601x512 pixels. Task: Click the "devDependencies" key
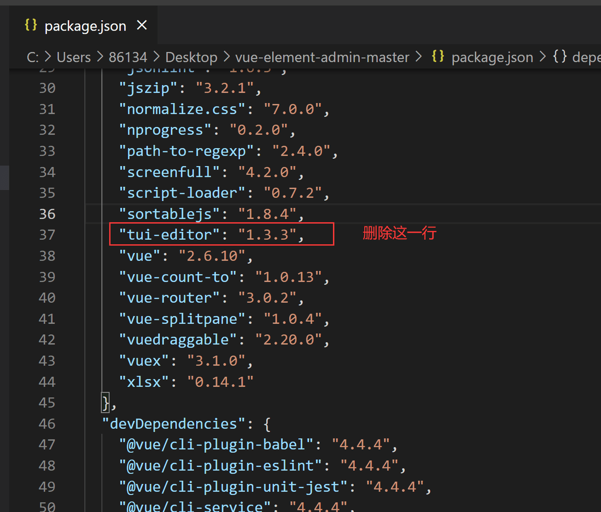point(174,424)
